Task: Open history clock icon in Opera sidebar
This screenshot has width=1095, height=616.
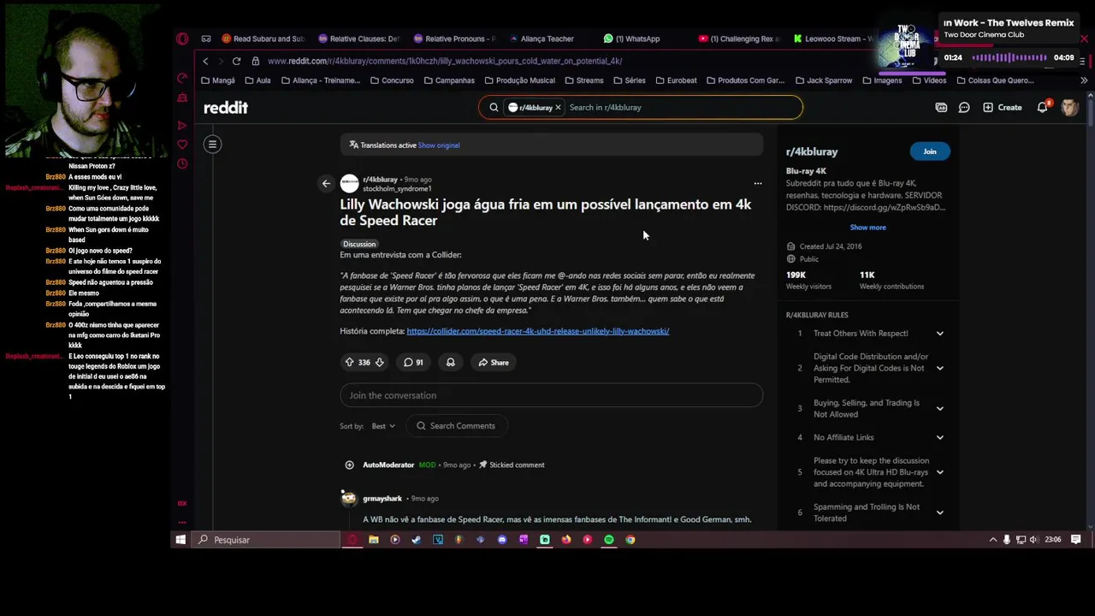Action: coord(182,163)
